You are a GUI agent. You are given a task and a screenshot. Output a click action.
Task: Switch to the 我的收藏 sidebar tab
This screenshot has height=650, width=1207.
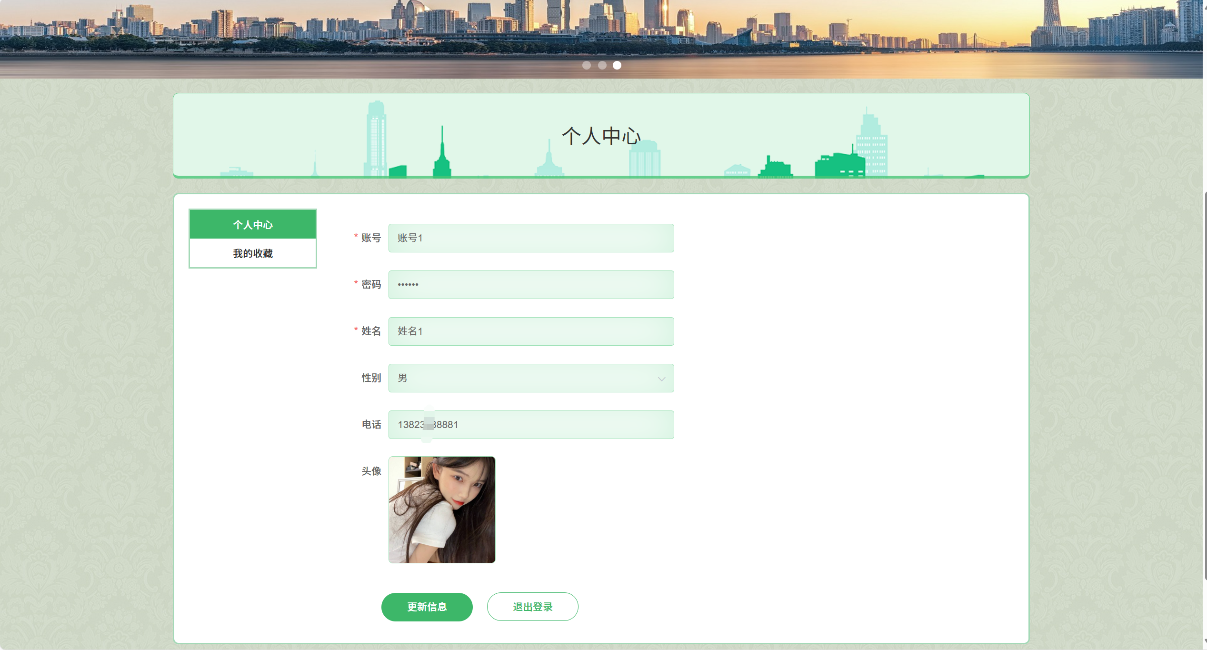click(x=253, y=253)
